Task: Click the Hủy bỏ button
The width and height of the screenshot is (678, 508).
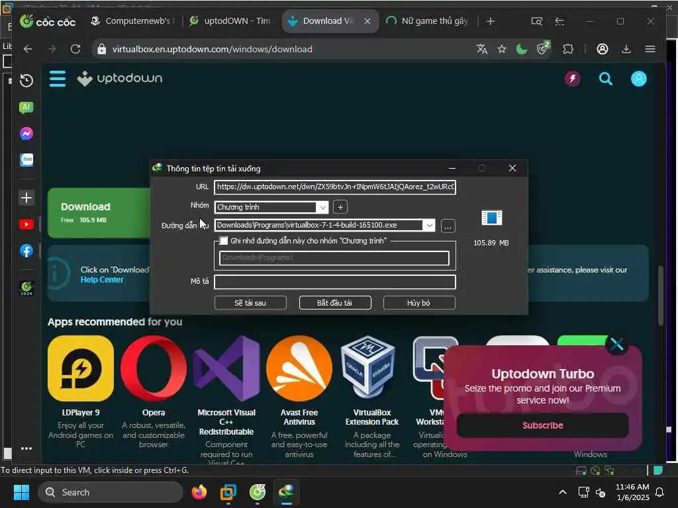Action: [x=419, y=303]
